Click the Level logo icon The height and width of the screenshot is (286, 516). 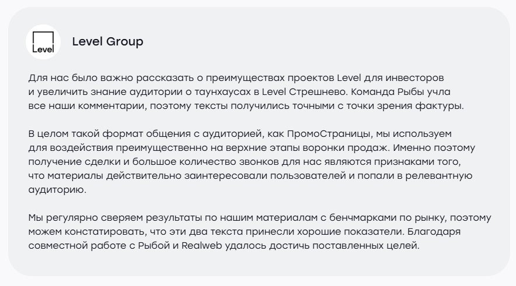coord(43,42)
